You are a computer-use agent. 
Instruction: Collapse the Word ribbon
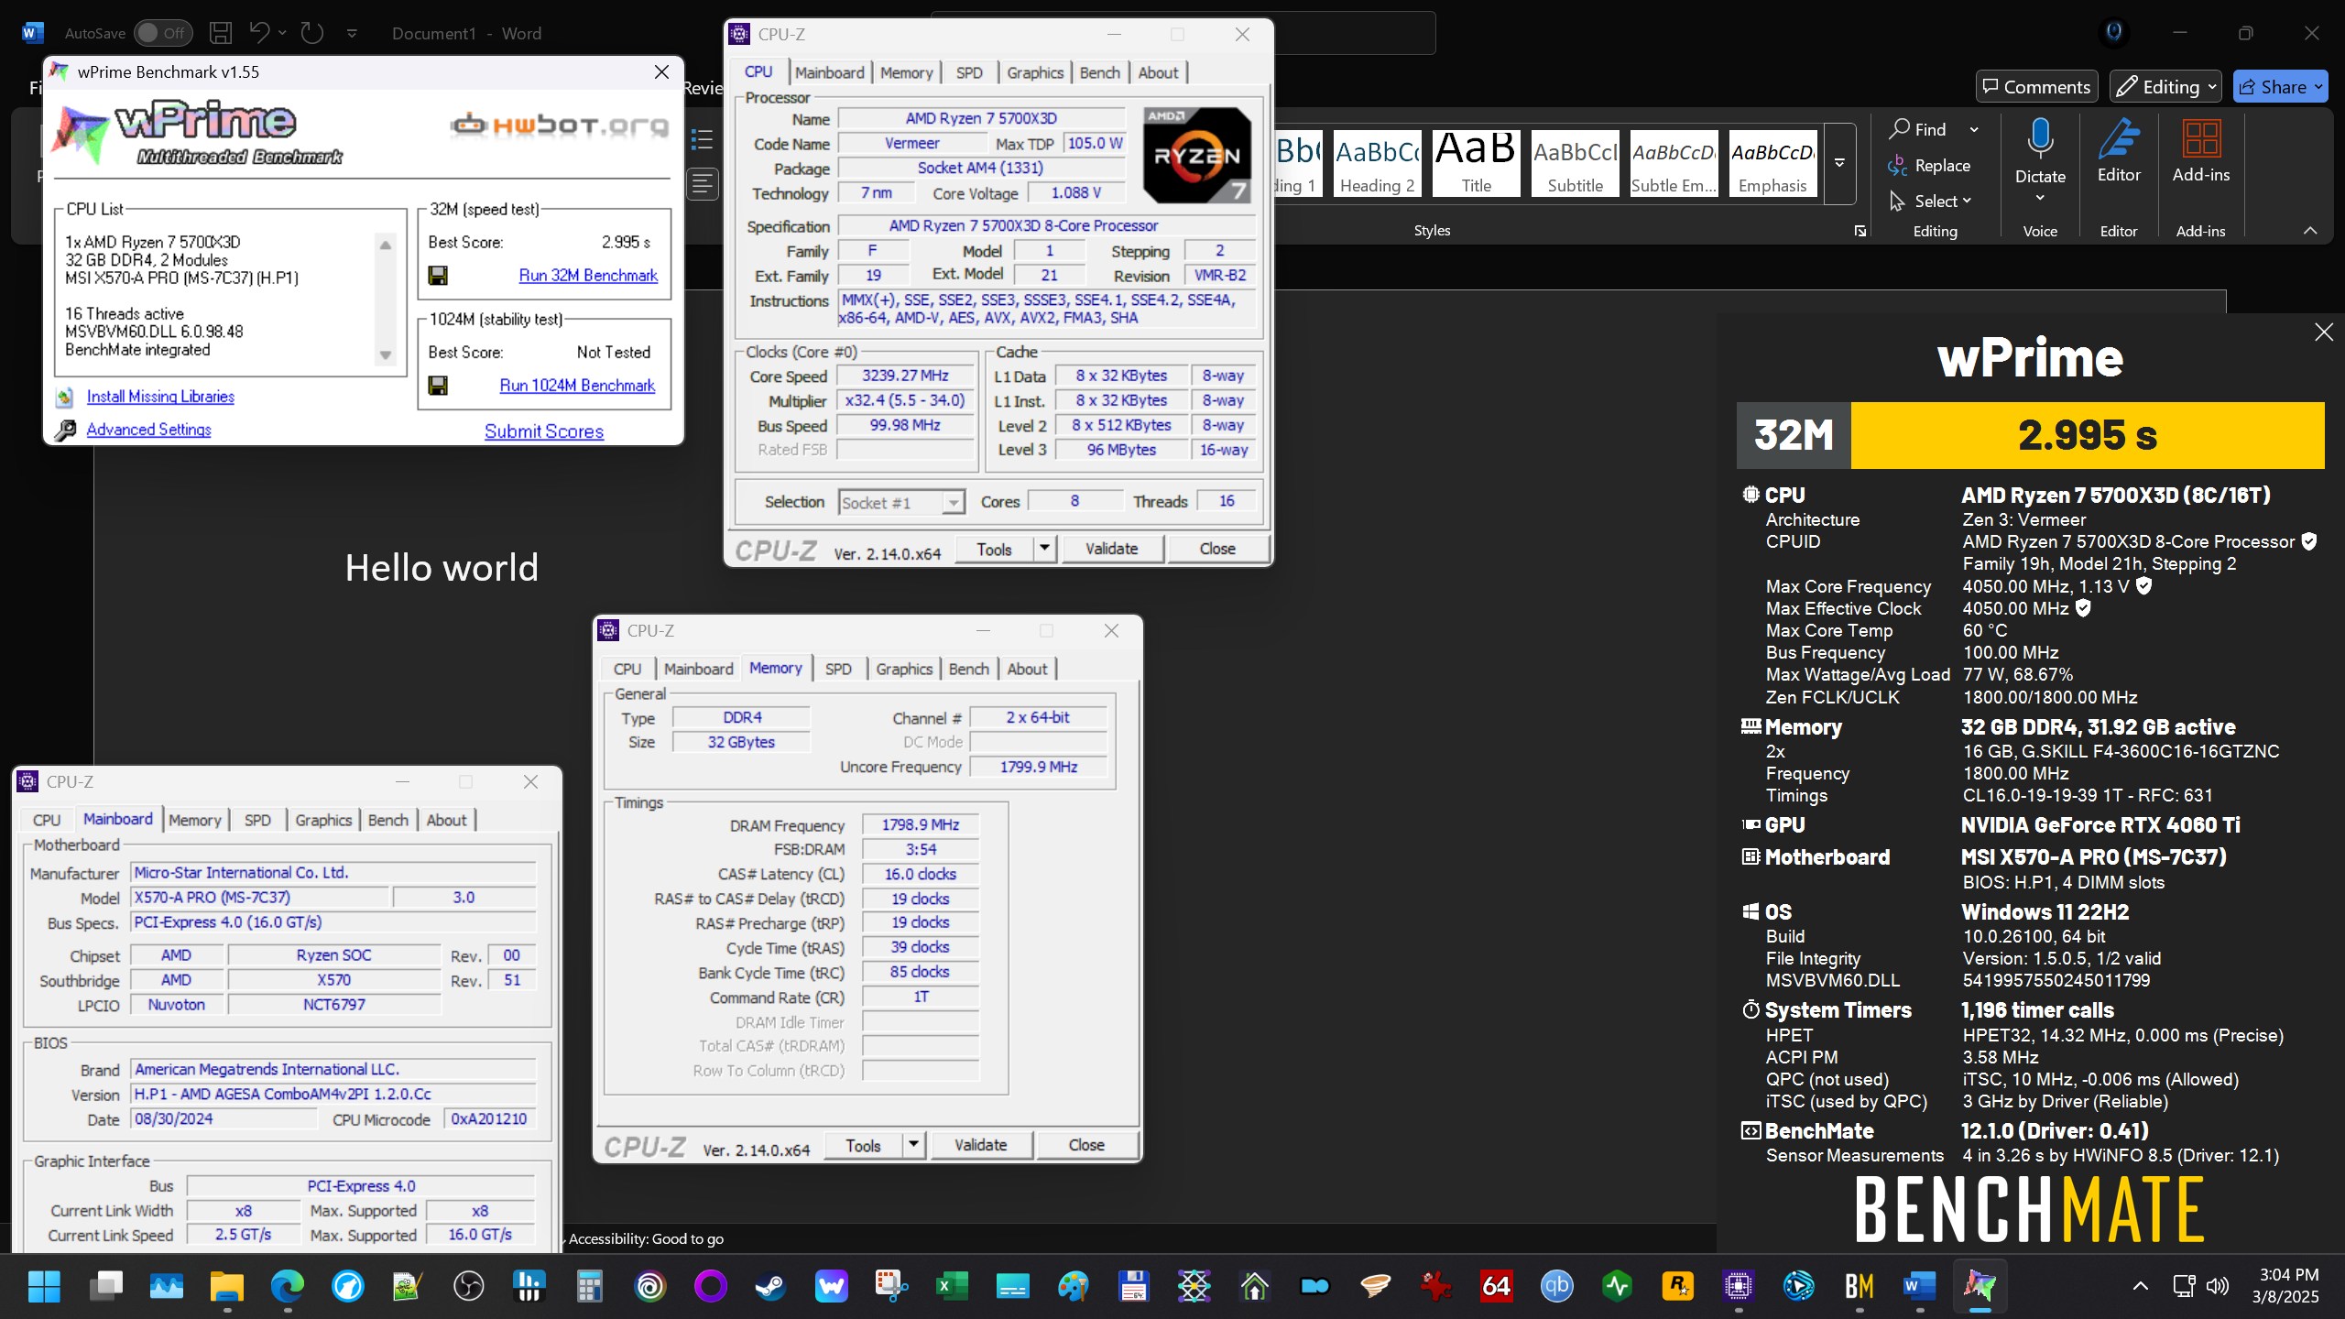[2310, 231]
